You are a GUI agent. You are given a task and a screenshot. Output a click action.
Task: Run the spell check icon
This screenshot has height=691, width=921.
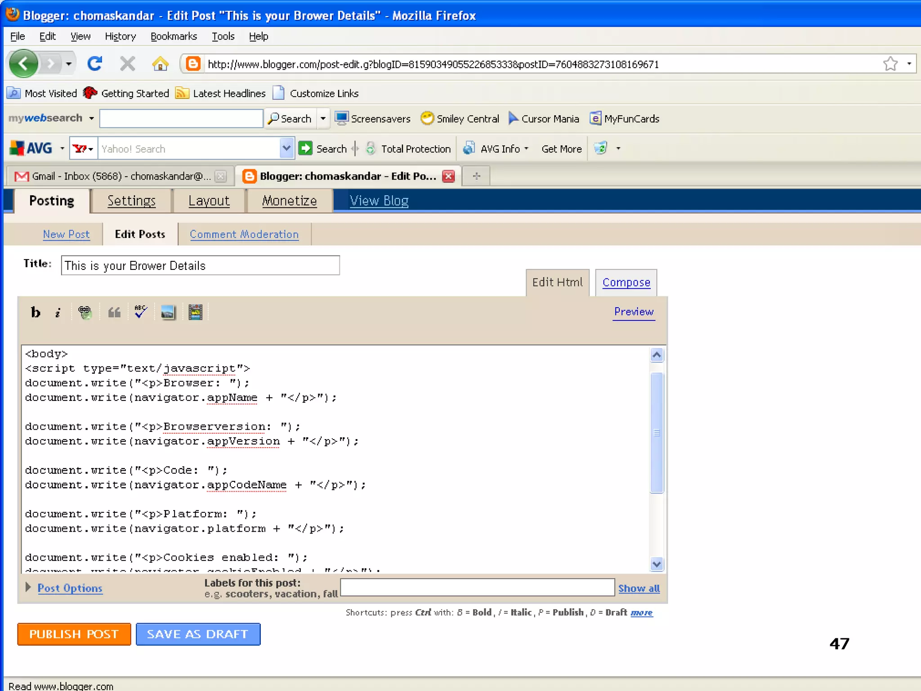141,312
